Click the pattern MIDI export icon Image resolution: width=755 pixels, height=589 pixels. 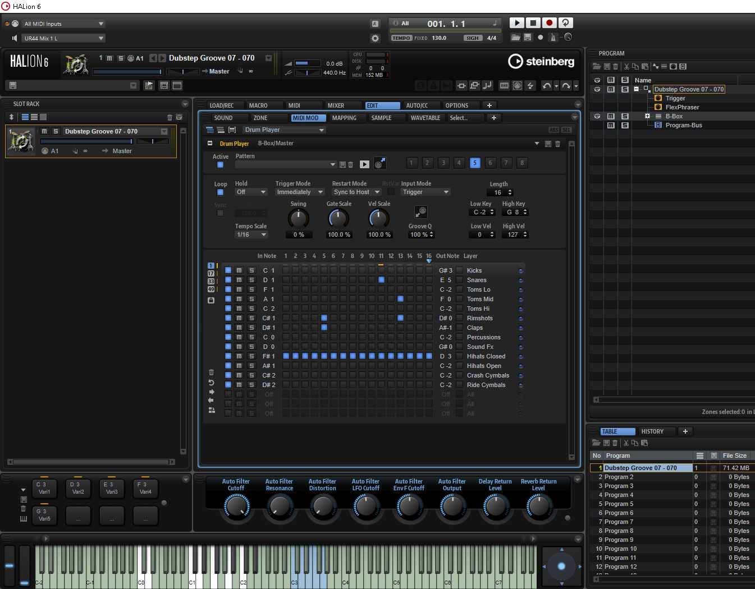click(380, 163)
